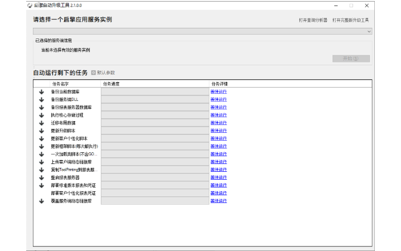Click the progress bar of 更新升级脚本
The image size is (401, 251).
155,131
